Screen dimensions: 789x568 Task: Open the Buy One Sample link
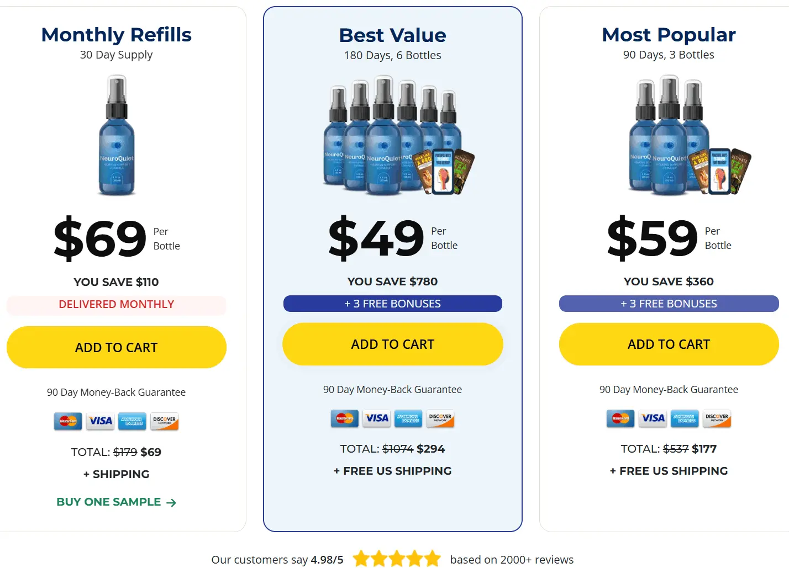pyautogui.click(x=109, y=502)
